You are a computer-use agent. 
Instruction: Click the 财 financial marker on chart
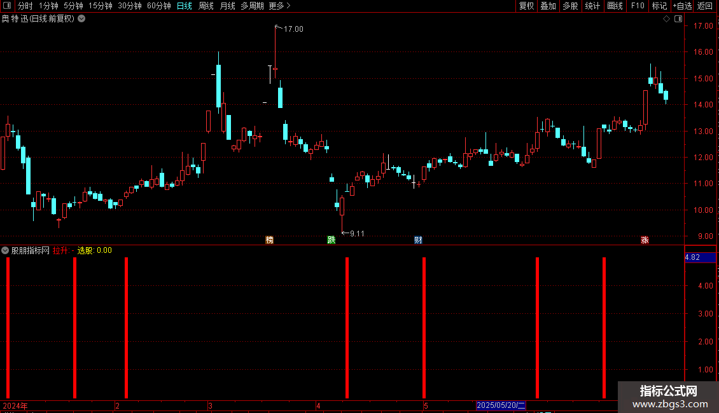pyautogui.click(x=418, y=240)
